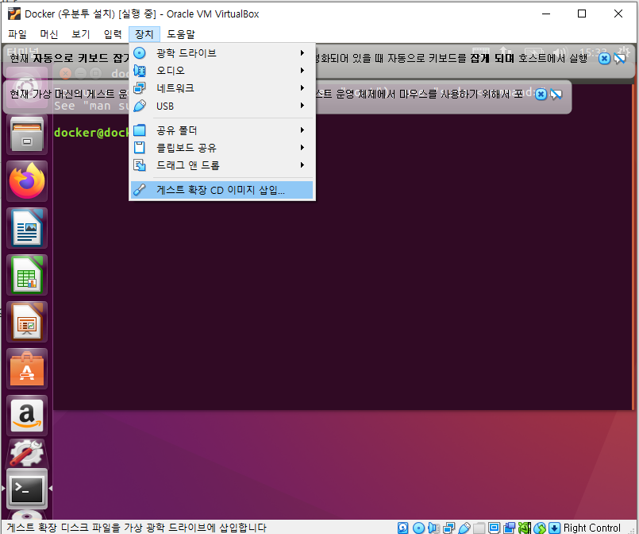This screenshot has height=534, width=639.
Task: Open the 보기 menu
Action: (x=81, y=34)
